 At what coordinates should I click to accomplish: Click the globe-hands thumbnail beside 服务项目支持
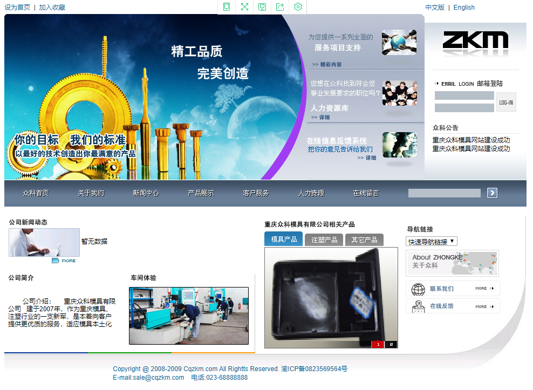[x=399, y=43]
